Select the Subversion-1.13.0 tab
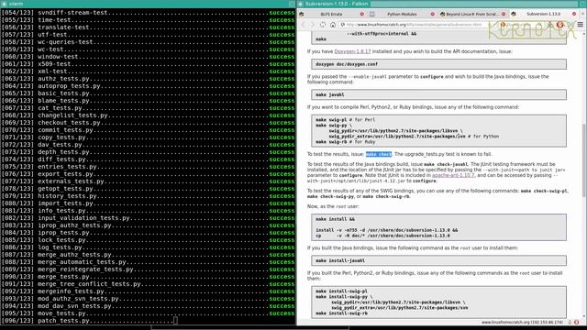The image size is (587, 330). click(x=543, y=14)
